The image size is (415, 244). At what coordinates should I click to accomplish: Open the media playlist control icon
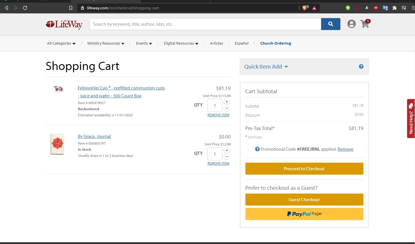pos(404,8)
